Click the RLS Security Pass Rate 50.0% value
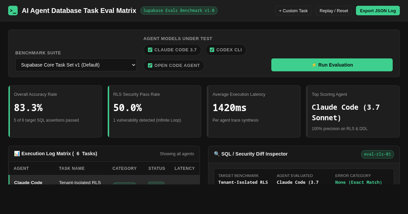 pyautogui.click(x=128, y=108)
